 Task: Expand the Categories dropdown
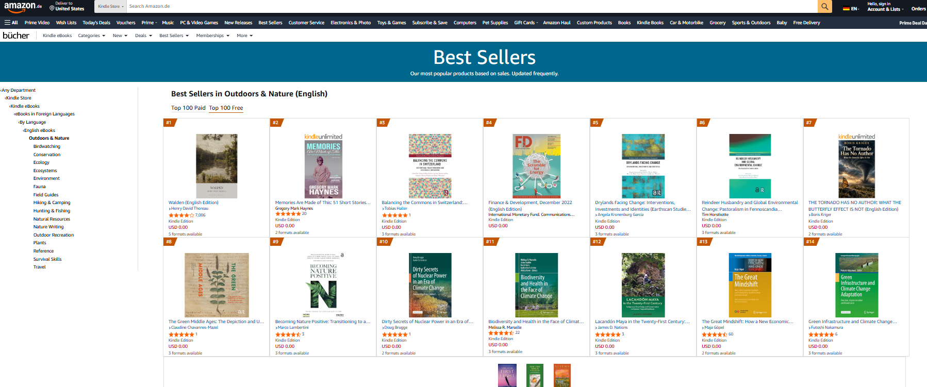point(92,36)
